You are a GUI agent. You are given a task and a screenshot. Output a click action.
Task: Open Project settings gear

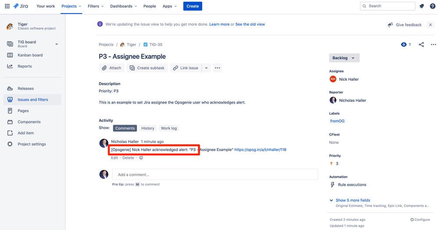coord(10,144)
